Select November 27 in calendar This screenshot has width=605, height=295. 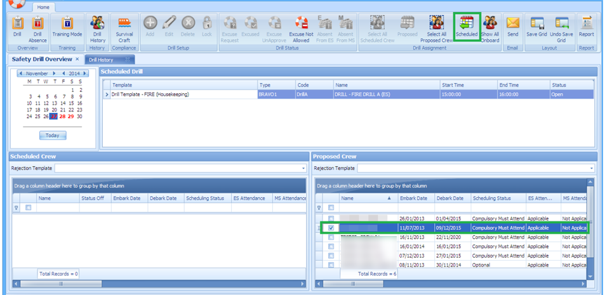pos(54,117)
